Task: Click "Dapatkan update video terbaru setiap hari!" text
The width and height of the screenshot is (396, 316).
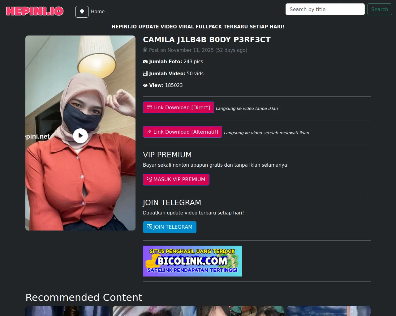Action: (x=193, y=213)
